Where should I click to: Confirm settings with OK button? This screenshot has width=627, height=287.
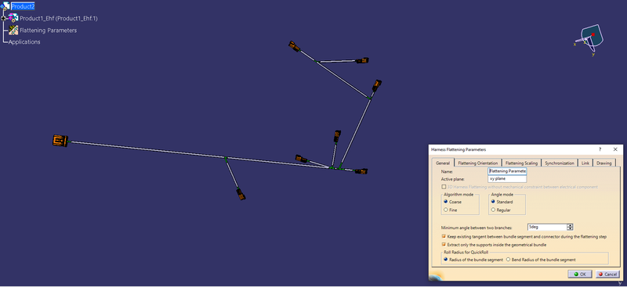point(580,274)
